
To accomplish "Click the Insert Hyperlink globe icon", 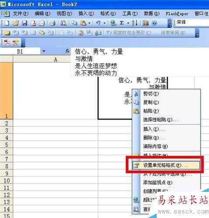I will point(113,23).
